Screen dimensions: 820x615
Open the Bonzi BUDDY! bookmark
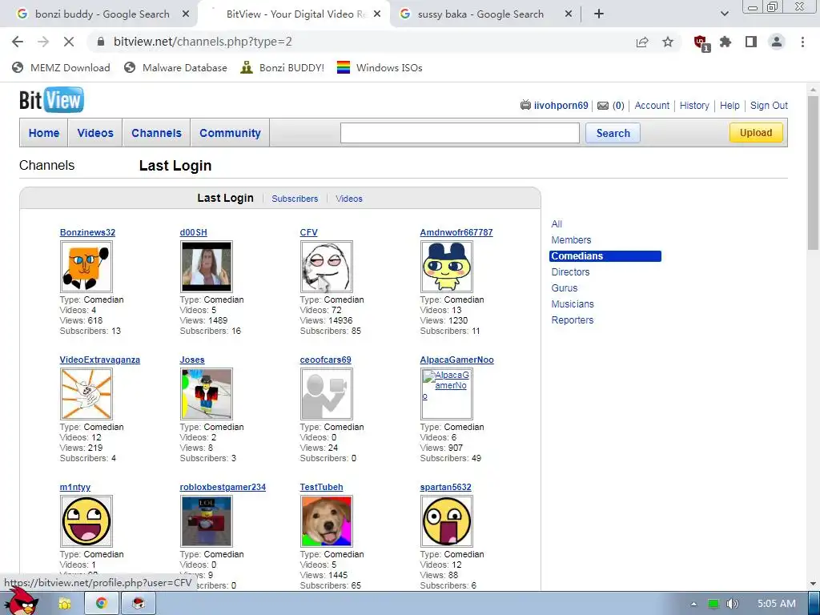pos(283,67)
